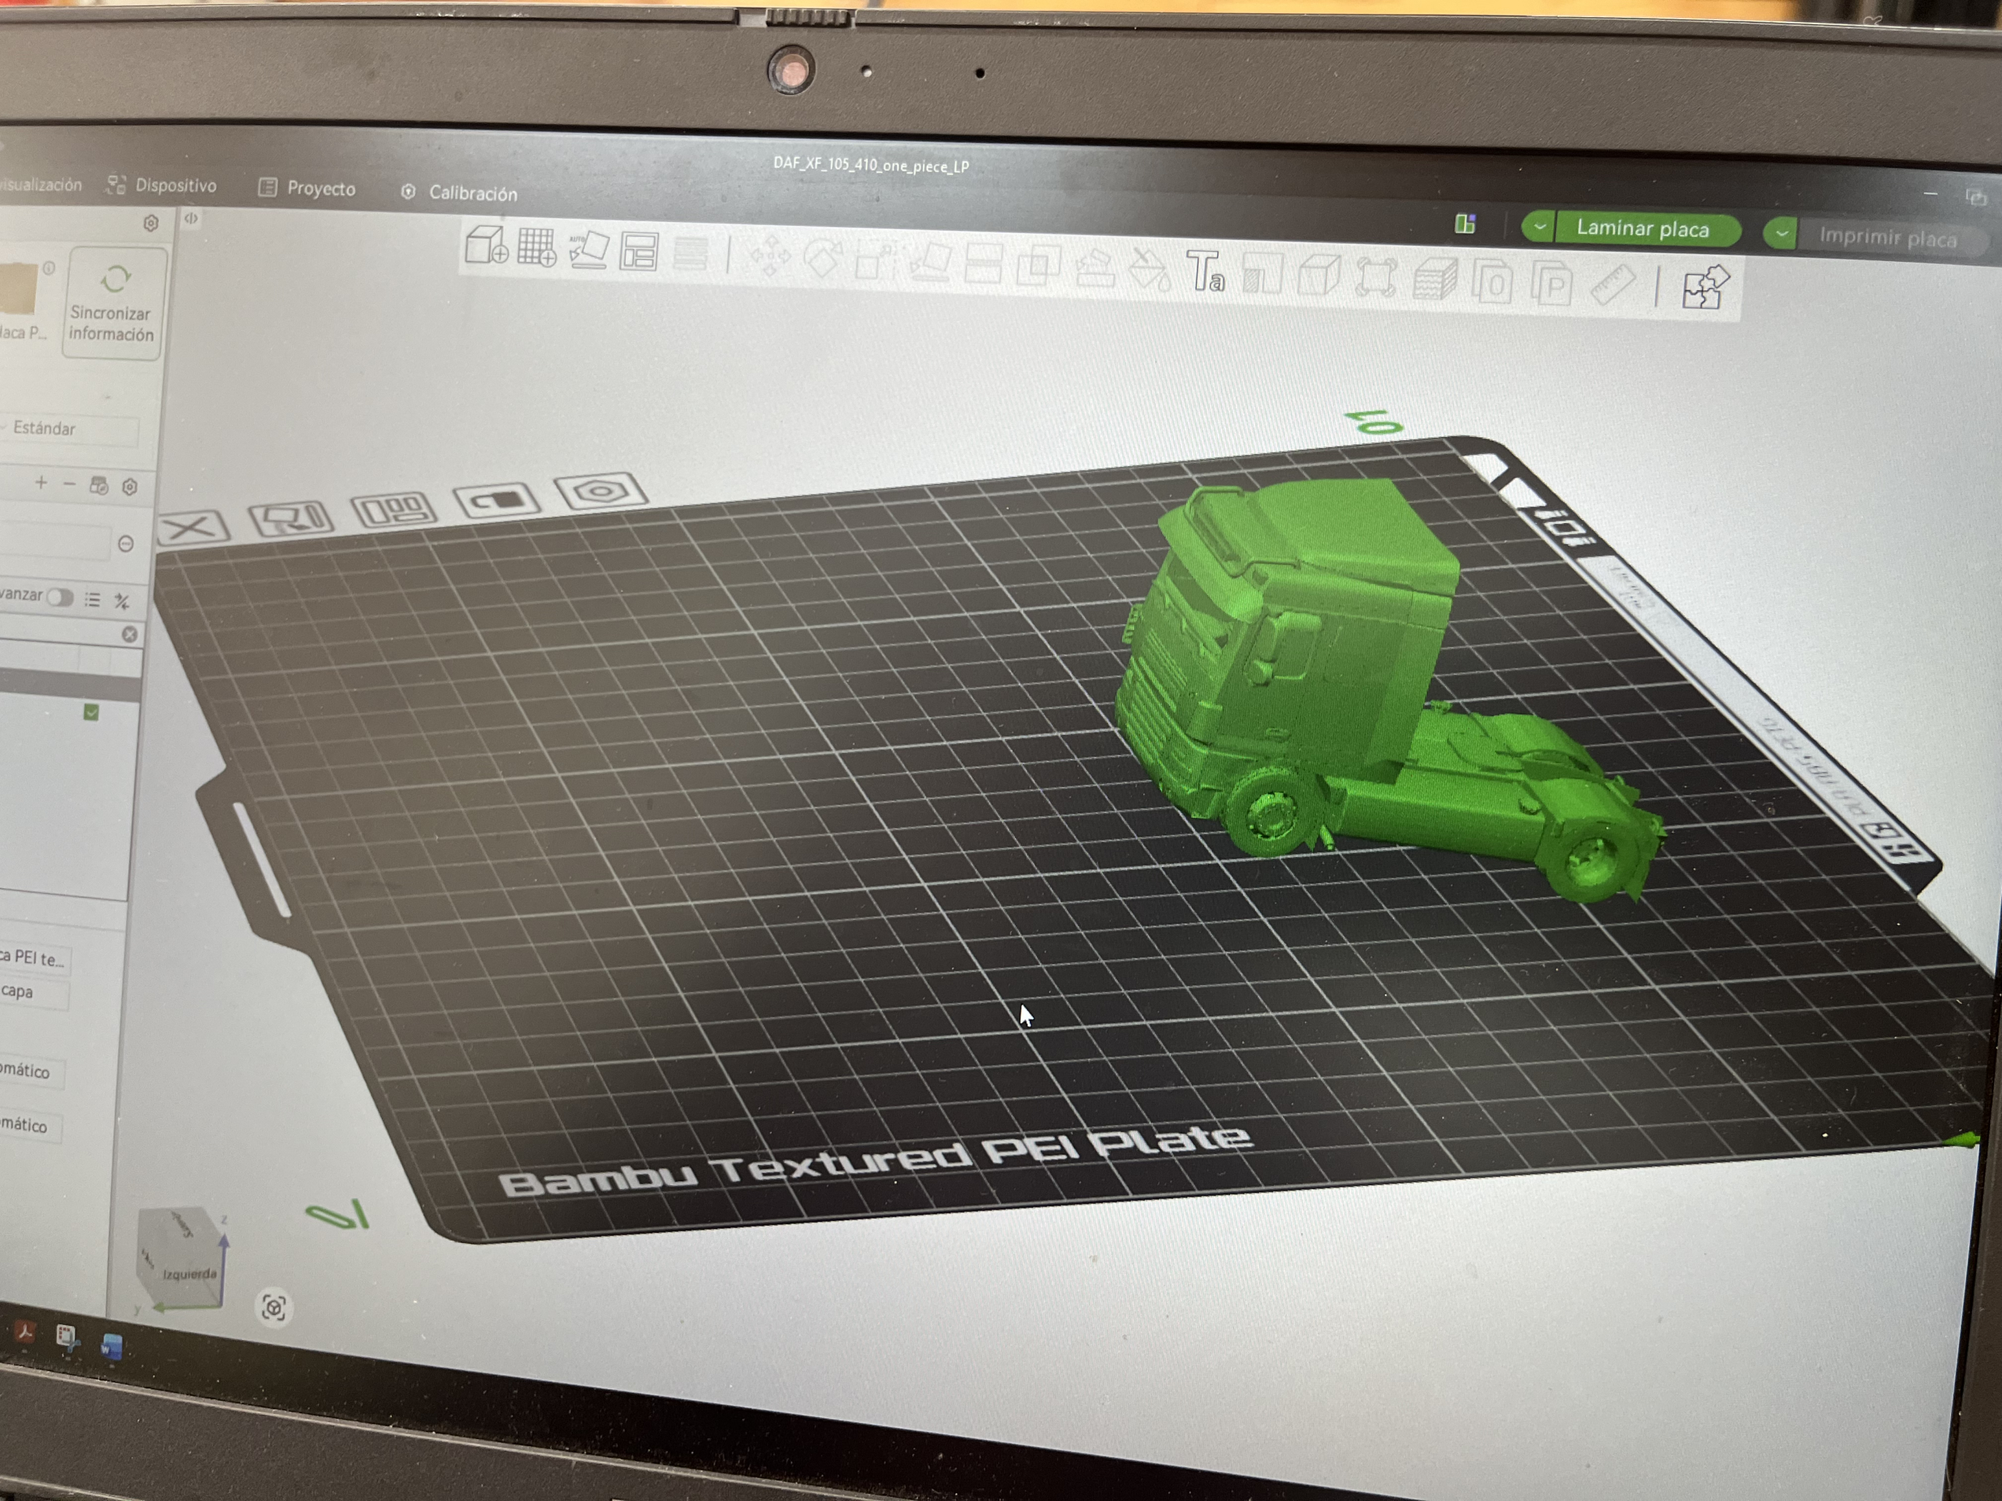2002x1501 pixels.
Task: Click the Add object cube icon
Action: pos(486,245)
